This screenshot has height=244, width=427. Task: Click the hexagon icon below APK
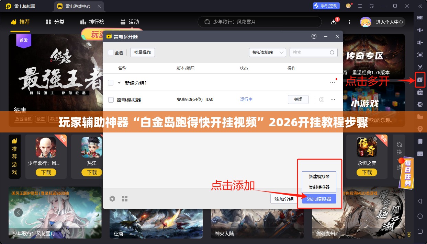(x=420, y=104)
